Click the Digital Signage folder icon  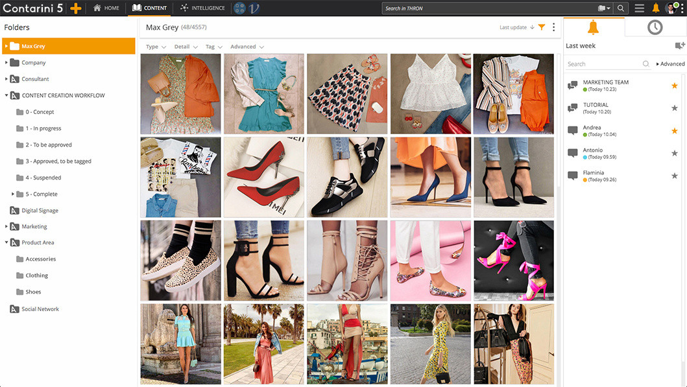[x=14, y=211]
